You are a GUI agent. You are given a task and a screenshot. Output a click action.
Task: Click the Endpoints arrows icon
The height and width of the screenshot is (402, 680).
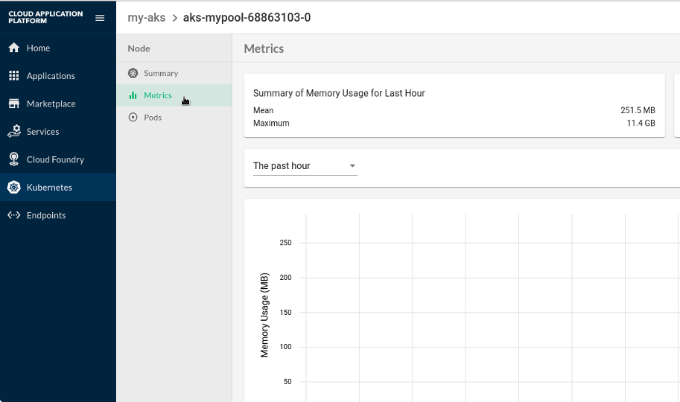pos(13,215)
